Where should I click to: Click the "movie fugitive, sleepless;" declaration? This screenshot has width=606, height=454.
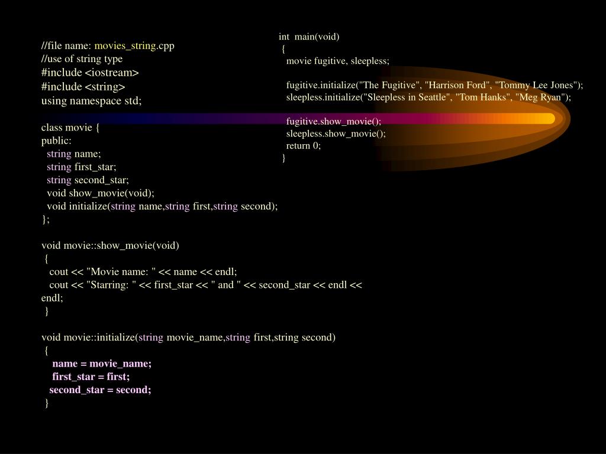(x=338, y=61)
